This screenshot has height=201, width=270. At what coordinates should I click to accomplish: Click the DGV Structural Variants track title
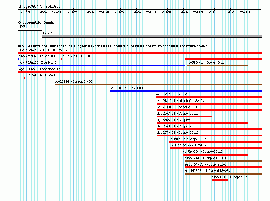(x=113, y=46)
